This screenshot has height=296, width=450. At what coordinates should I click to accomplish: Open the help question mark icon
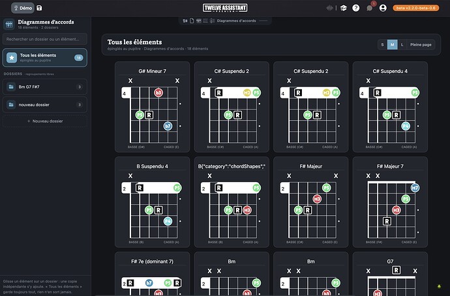point(356,8)
